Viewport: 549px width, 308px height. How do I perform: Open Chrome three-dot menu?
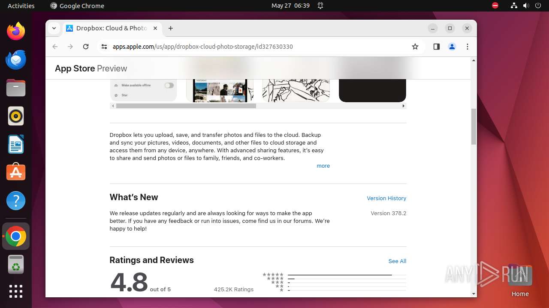point(468,47)
